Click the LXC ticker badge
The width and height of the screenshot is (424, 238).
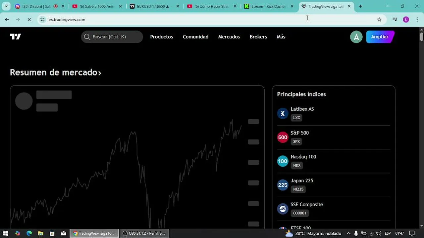click(296, 118)
